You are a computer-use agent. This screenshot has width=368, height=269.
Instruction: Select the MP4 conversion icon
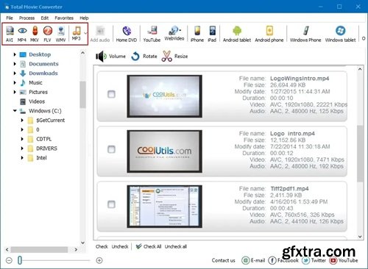(x=22, y=34)
